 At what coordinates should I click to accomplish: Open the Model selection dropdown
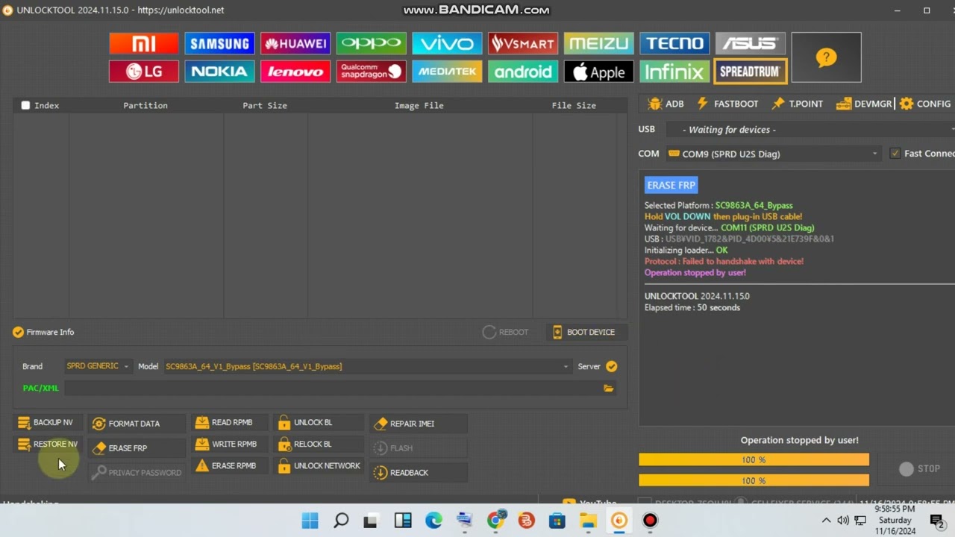coord(368,366)
